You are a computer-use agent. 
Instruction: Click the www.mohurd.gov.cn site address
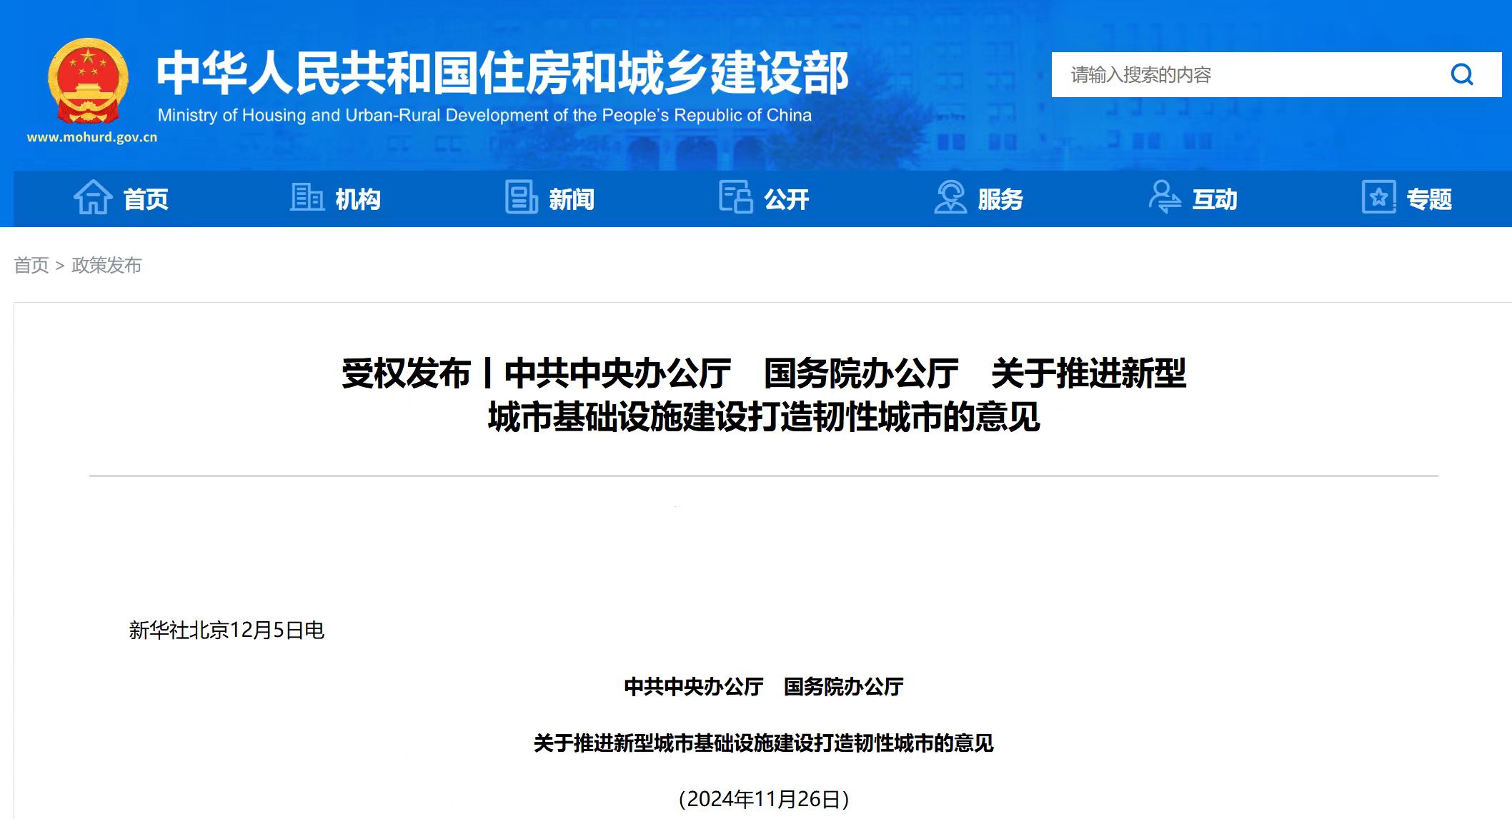[92, 137]
